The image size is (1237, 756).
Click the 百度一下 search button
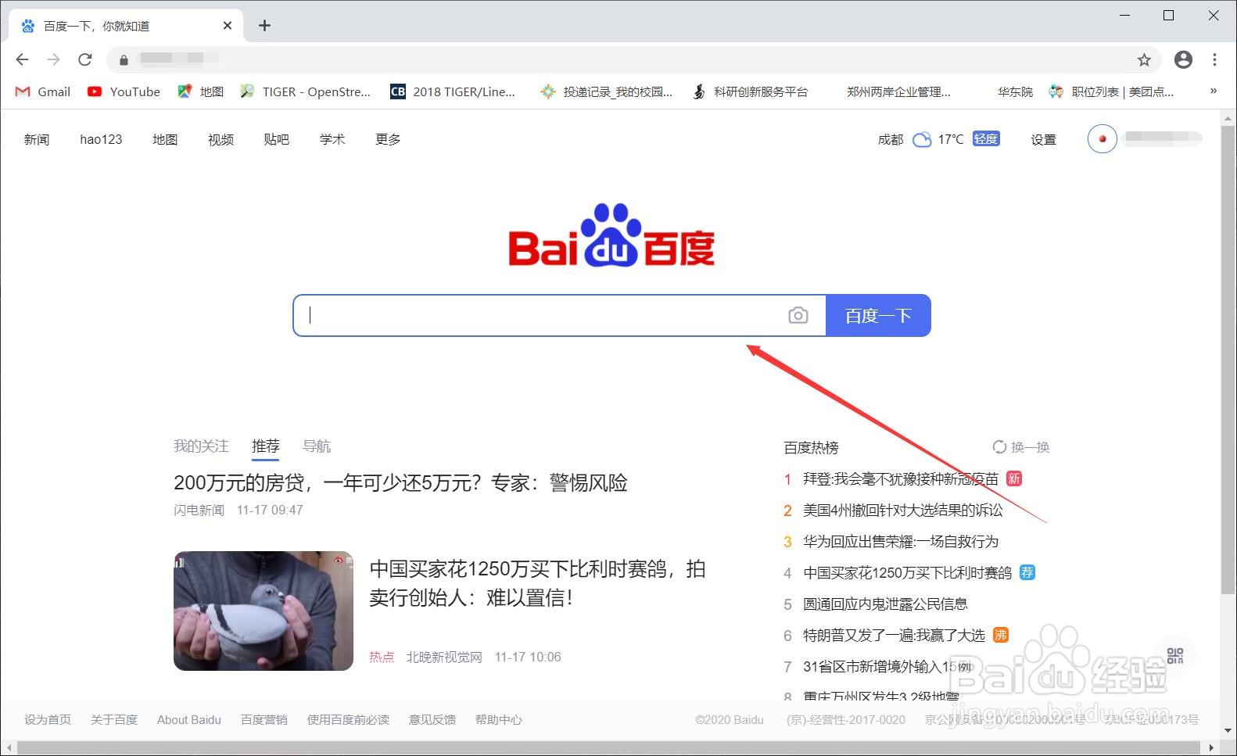(878, 315)
